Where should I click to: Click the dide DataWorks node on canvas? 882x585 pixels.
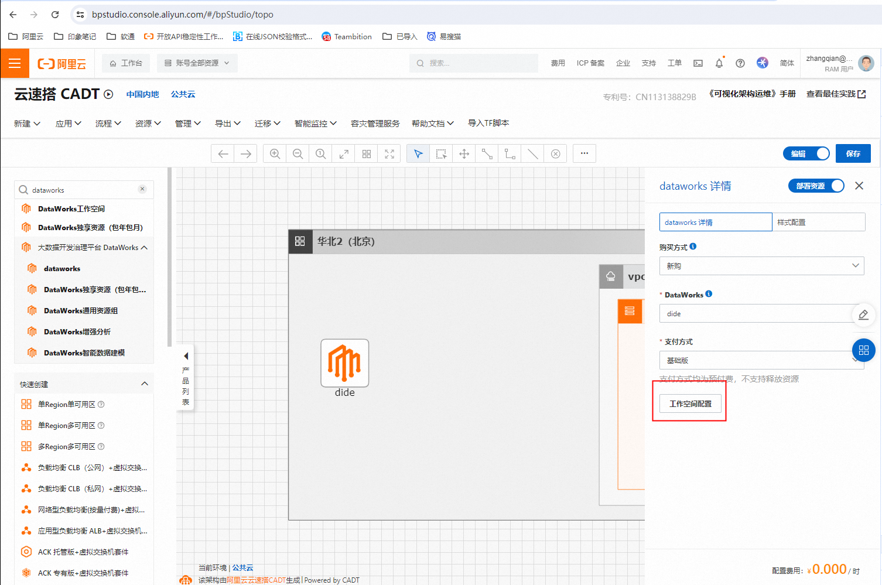click(345, 363)
